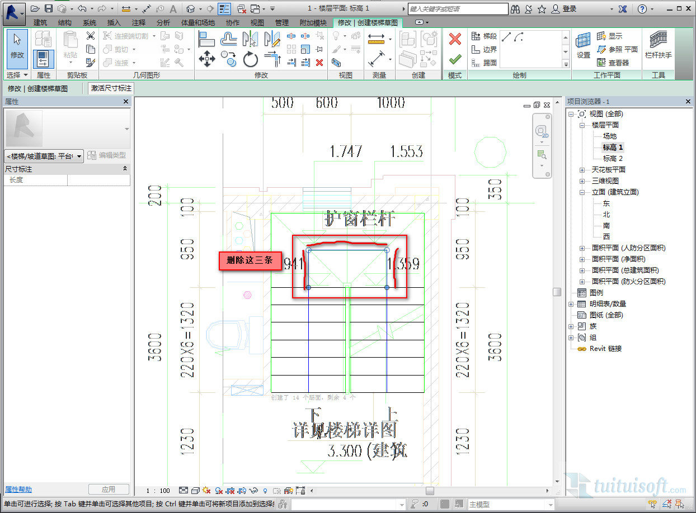Toggle Show work plane (显示)
Viewport: 696px width, 513px height.
coord(610,36)
